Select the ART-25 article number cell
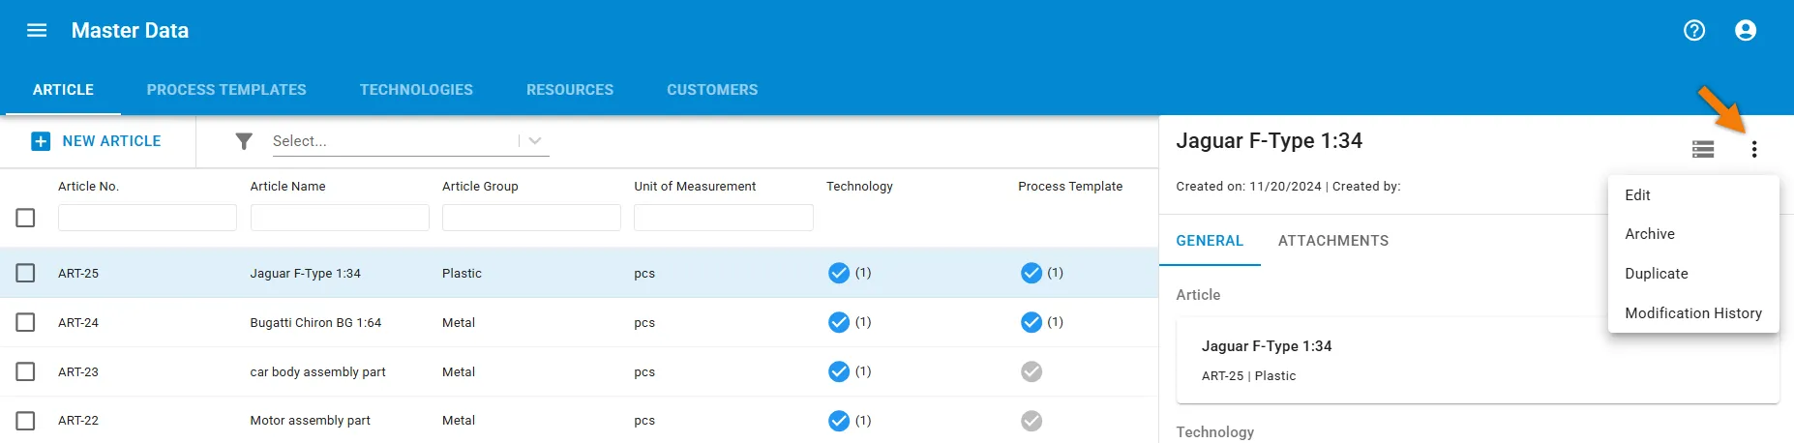The height and width of the screenshot is (443, 1794). pos(78,274)
